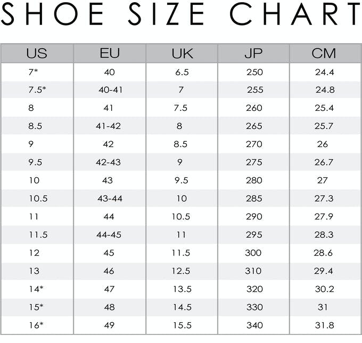The height and width of the screenshot is (343, 362).
Task: Click the JP size 340 cell
Action: (x=254, y=325)
